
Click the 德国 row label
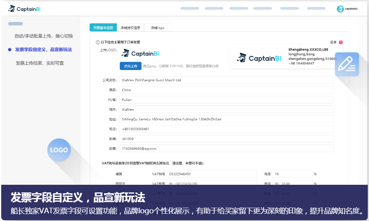pyautogui.click(x=119, y=174)
